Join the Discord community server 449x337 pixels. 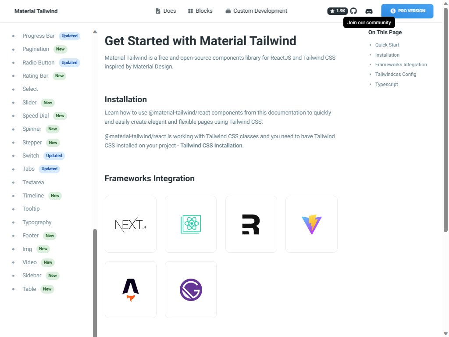[369, 11]
